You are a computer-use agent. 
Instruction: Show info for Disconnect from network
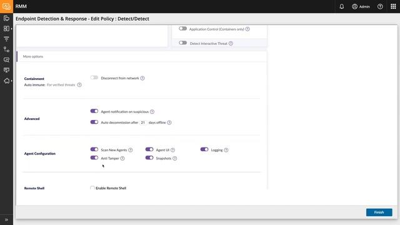(142, 78)
